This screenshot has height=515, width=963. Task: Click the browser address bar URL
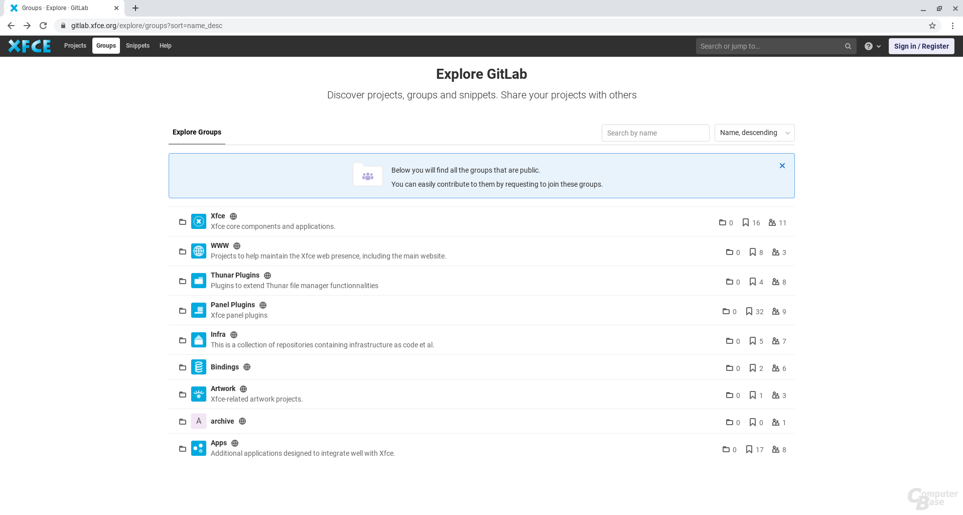tap(147, 26)
